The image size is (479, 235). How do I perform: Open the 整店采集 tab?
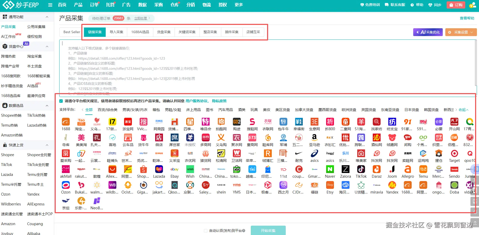pyautogui.click(x=210, y=32)
